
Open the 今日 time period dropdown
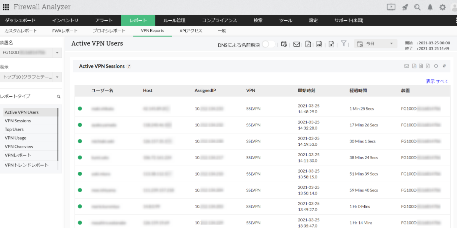coord(376,44)
